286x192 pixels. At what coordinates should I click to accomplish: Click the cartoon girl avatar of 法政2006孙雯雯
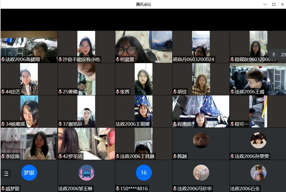pos(258,140)
